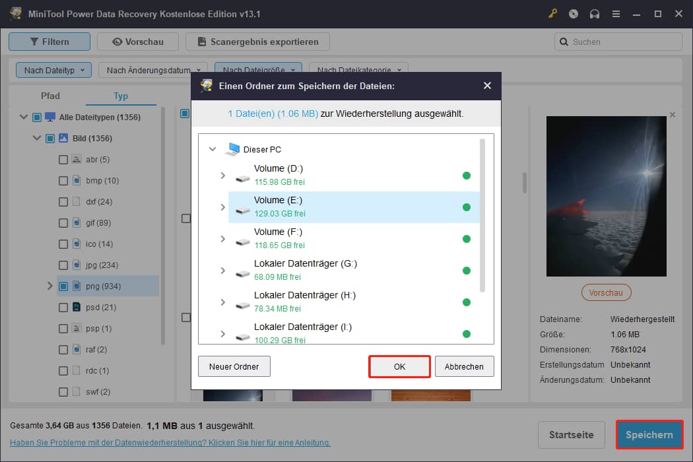The height and width of the screenshot is (462, 693).
Task: Collapse the Alle Dateitypen tree node
Action: pyautogui.click(x=24, y=117)
